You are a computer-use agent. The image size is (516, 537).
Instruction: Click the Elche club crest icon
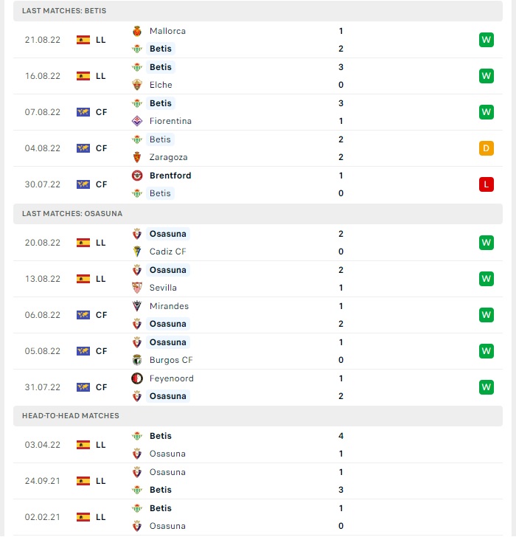[x=137, y=85]
